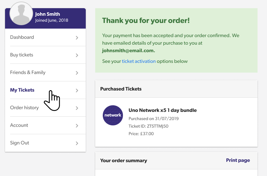Viewport: 267px width, 176px height.
Task: Click John Smith's profile avatar
Action: click(x=21, y=14)
